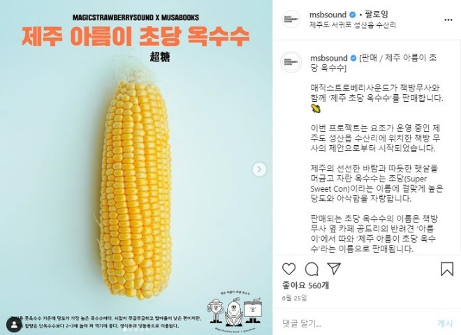This screenshot has width=461, height=335.
Task: Save the post with the bookmark icon
Action: coord(447,269)
